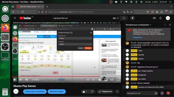
Task: Open the YouTube guide hamburger menu
Action: coord(15,18)
